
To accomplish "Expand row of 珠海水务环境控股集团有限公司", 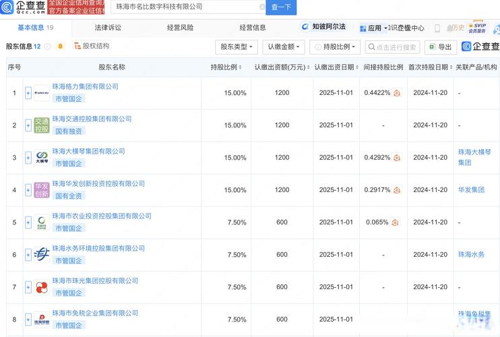I will click(28, 255).
